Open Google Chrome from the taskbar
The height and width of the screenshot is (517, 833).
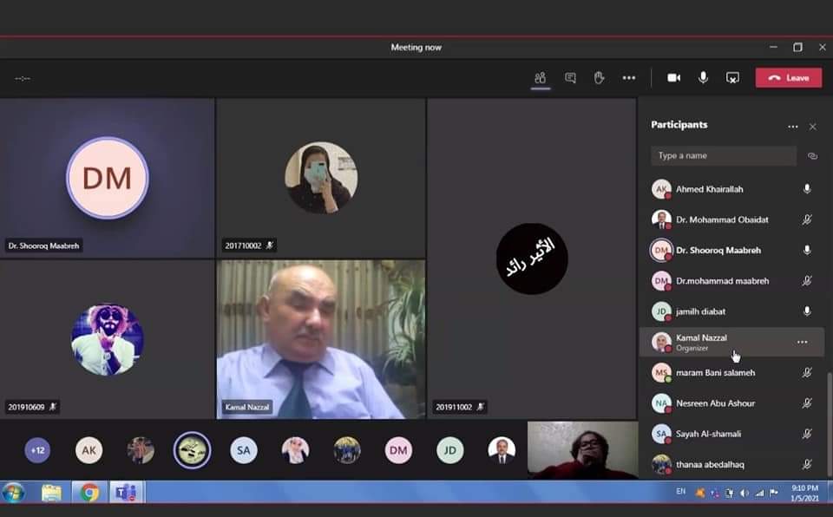click(89, 493)
